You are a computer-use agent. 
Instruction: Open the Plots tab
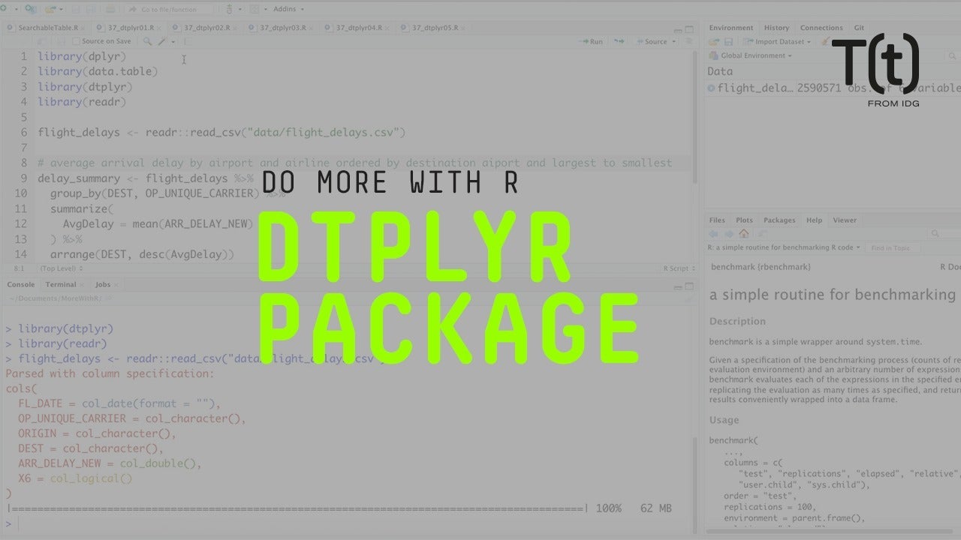pos(744,220)
